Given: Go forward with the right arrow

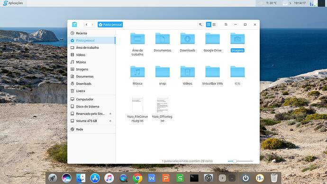Looking at the screenshot, I should [92, 25].
